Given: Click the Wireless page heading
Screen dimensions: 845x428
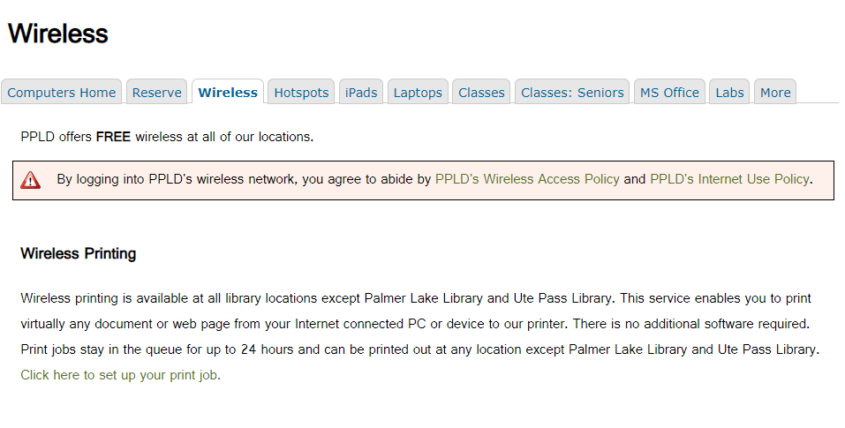Looking at the screenshot, I should 58,34.
